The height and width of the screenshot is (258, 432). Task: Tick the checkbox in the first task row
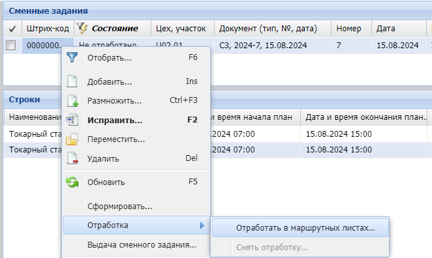[11, 46]
